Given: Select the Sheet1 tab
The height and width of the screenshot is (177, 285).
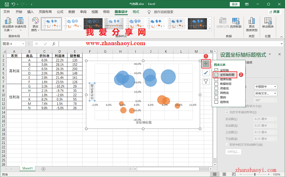Looking at the screenshot, I should pos(27,168).
